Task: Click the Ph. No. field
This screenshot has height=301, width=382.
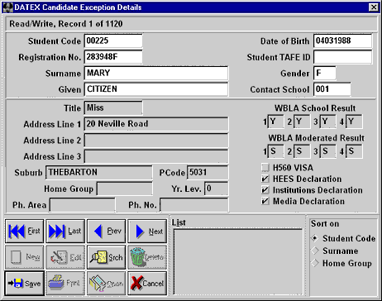Action: (x=194, y=205)
